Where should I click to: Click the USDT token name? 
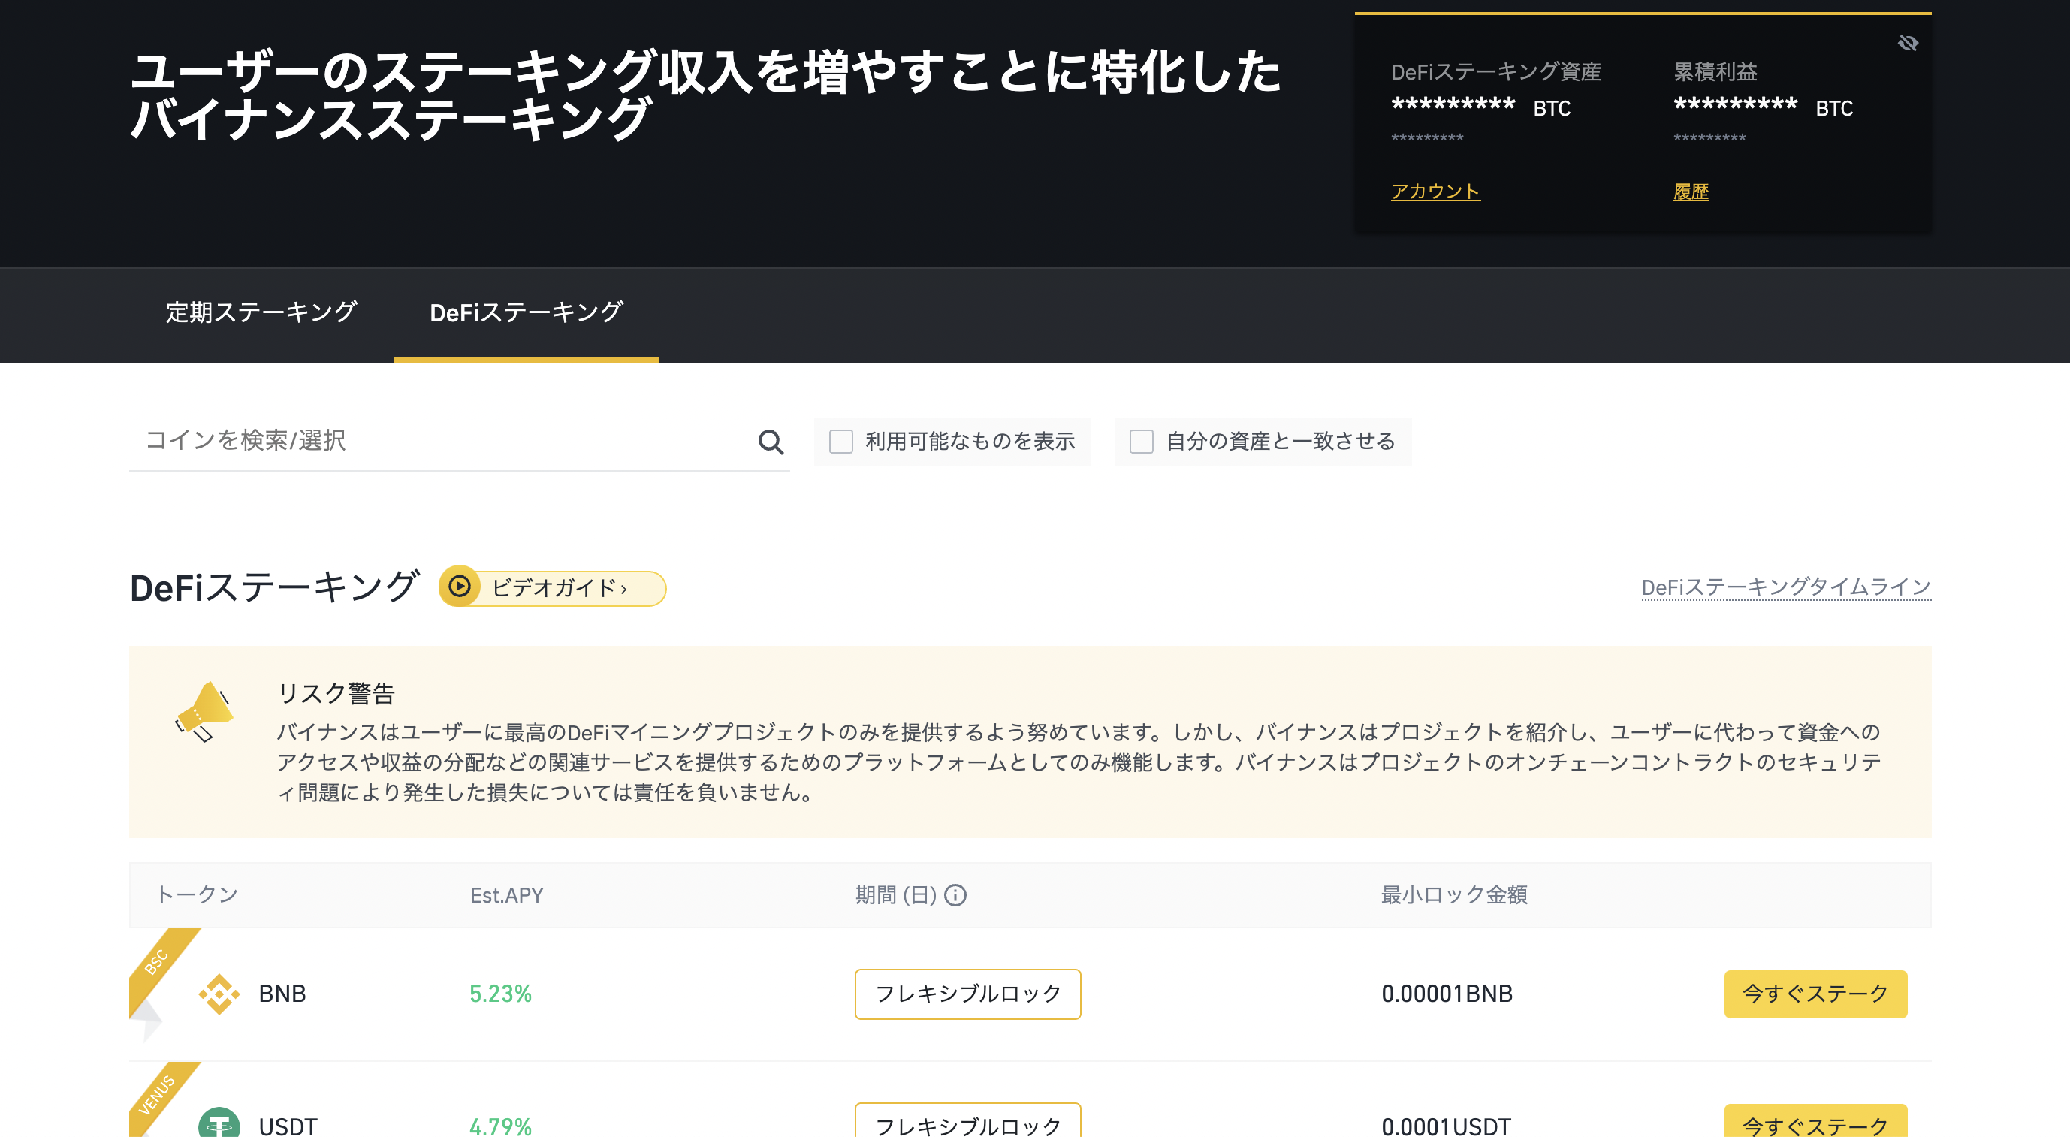point(288,1126)
